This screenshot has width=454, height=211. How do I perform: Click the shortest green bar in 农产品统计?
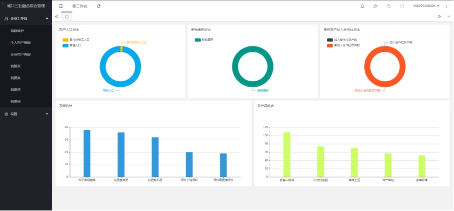[422, 166]
